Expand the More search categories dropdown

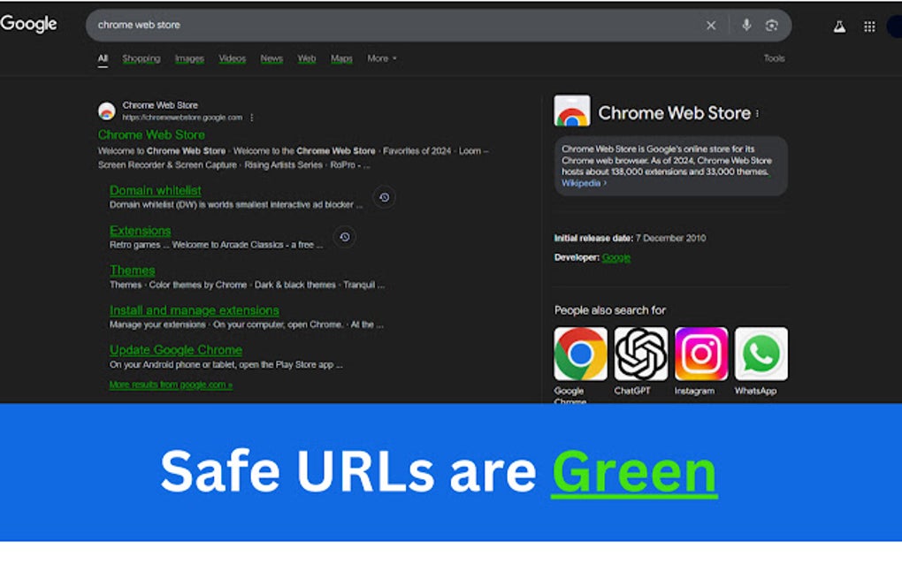tap(380, 58)
